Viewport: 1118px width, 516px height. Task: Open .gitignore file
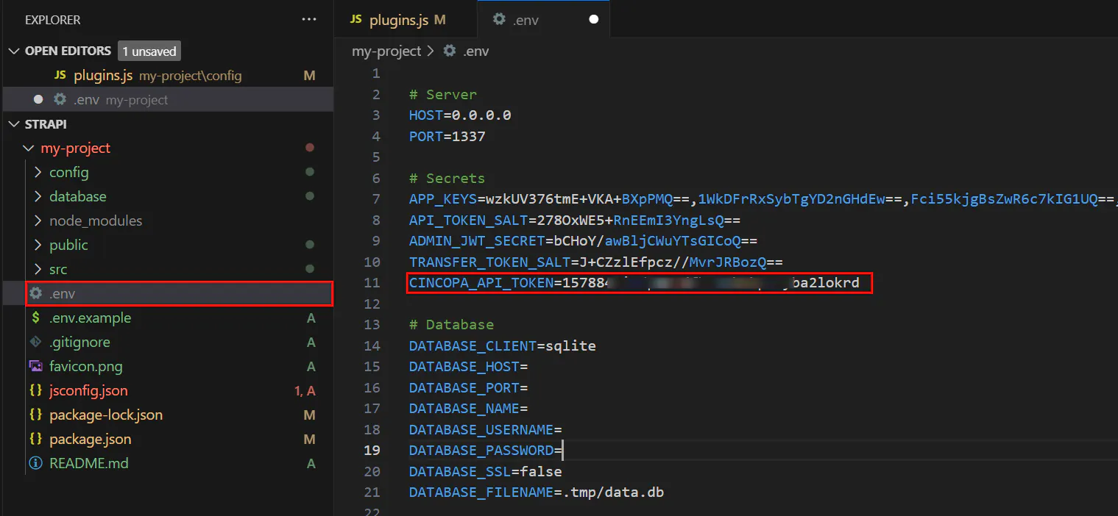tap(166, 342)
